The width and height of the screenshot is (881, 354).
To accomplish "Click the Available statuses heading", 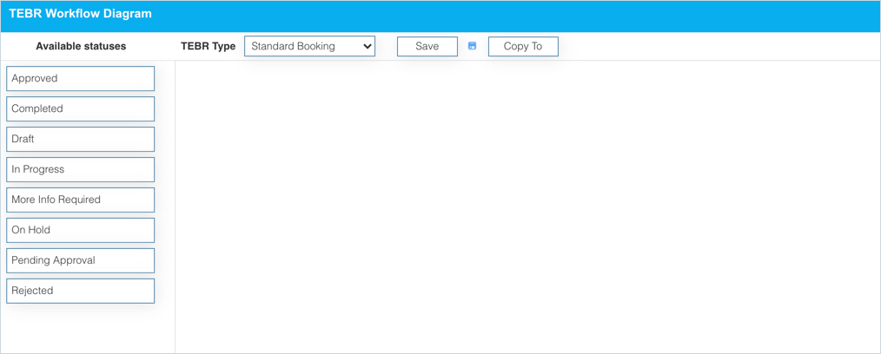I will pos(81,46).
